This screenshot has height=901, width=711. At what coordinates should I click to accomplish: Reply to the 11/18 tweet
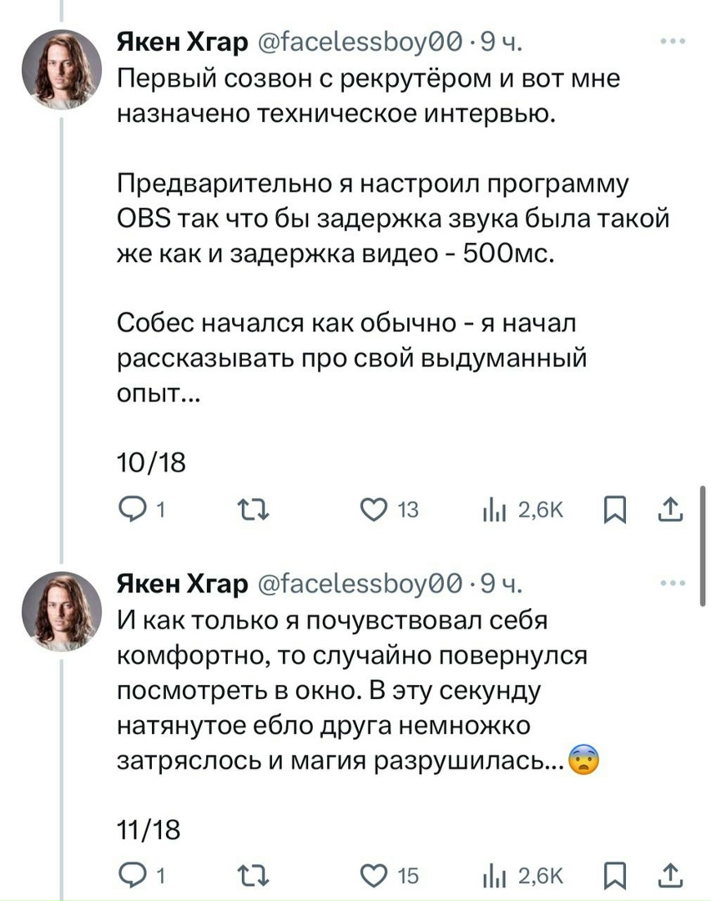[134, 876]
